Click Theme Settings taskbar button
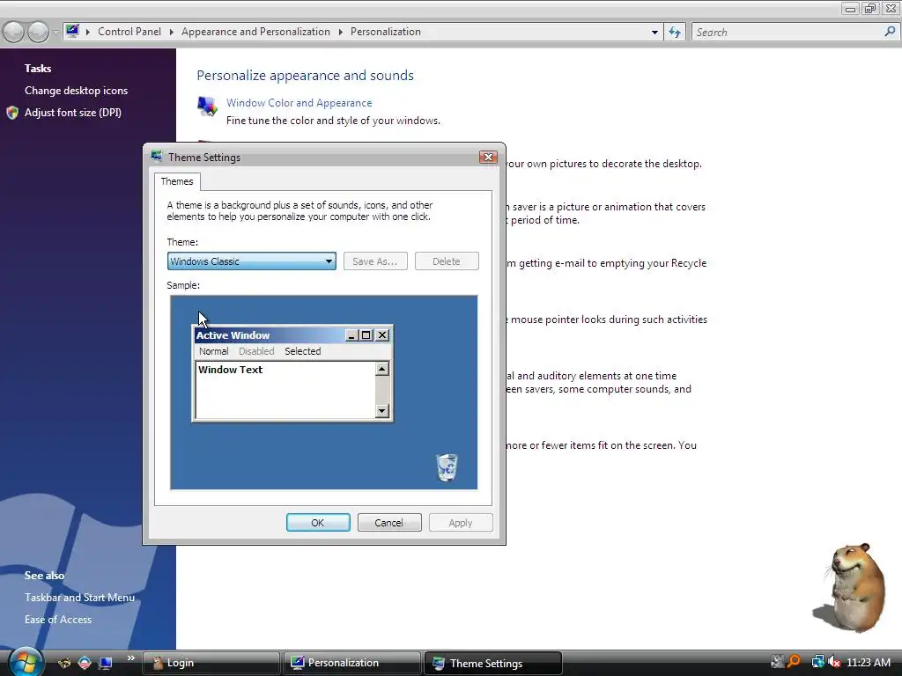Screen dimensions: 902x676 493,663
